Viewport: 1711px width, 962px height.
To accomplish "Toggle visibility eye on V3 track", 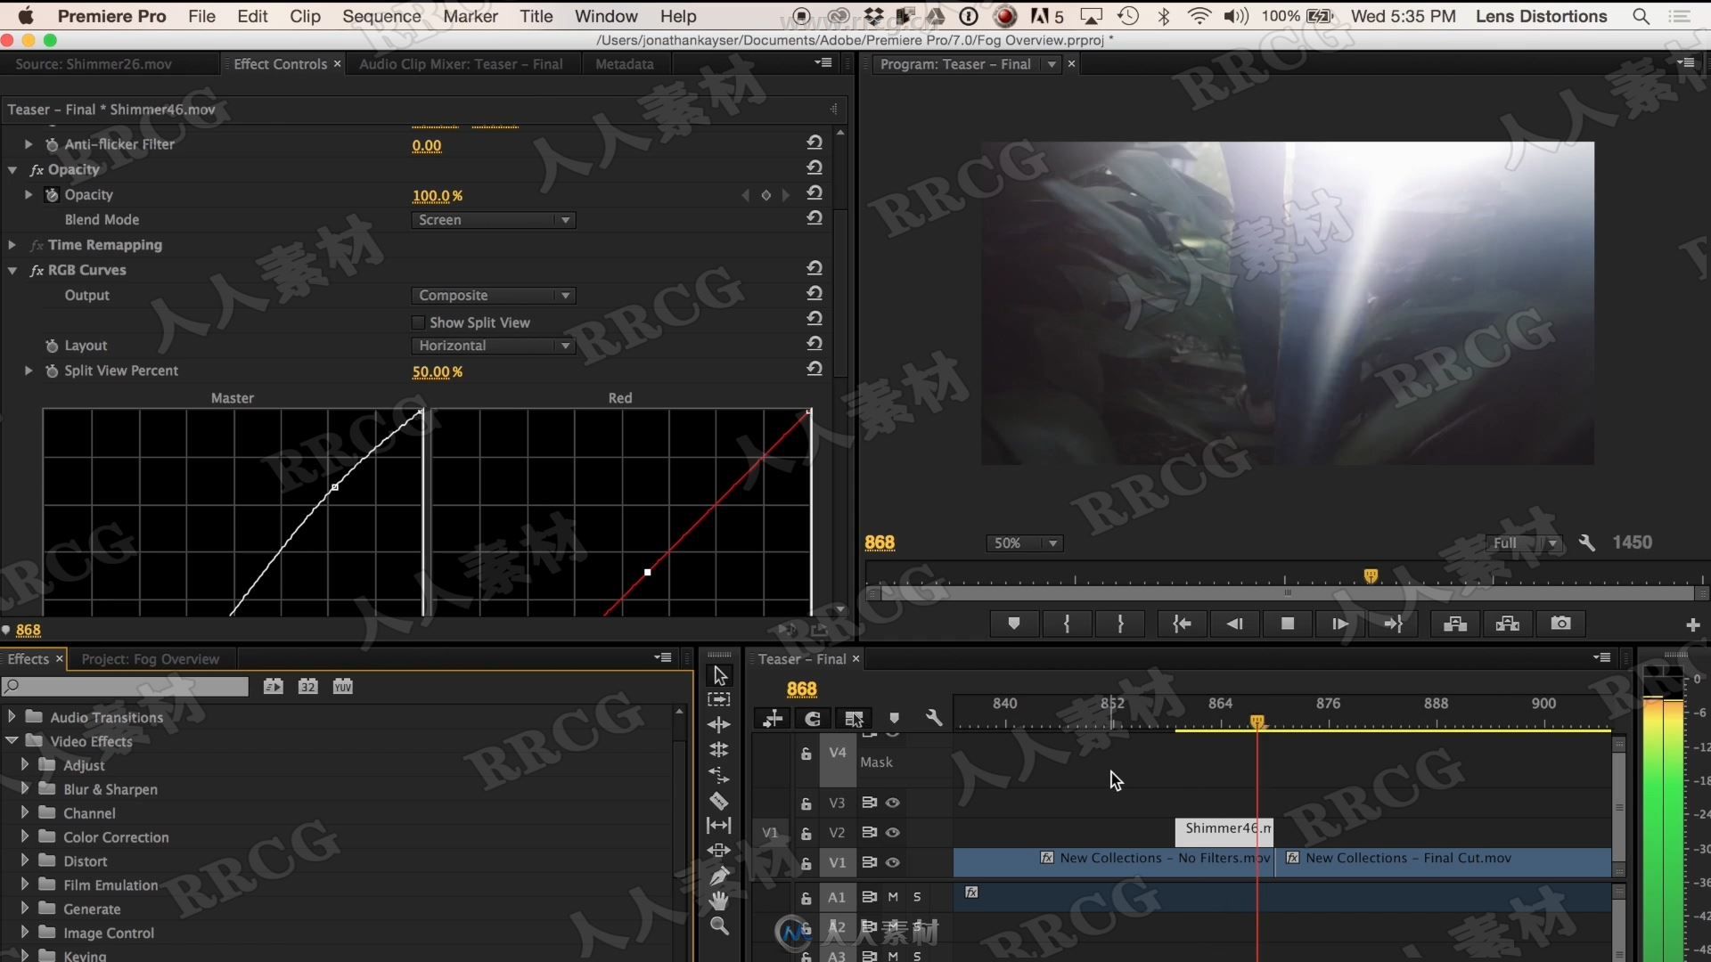I will [x=893, y=803].
